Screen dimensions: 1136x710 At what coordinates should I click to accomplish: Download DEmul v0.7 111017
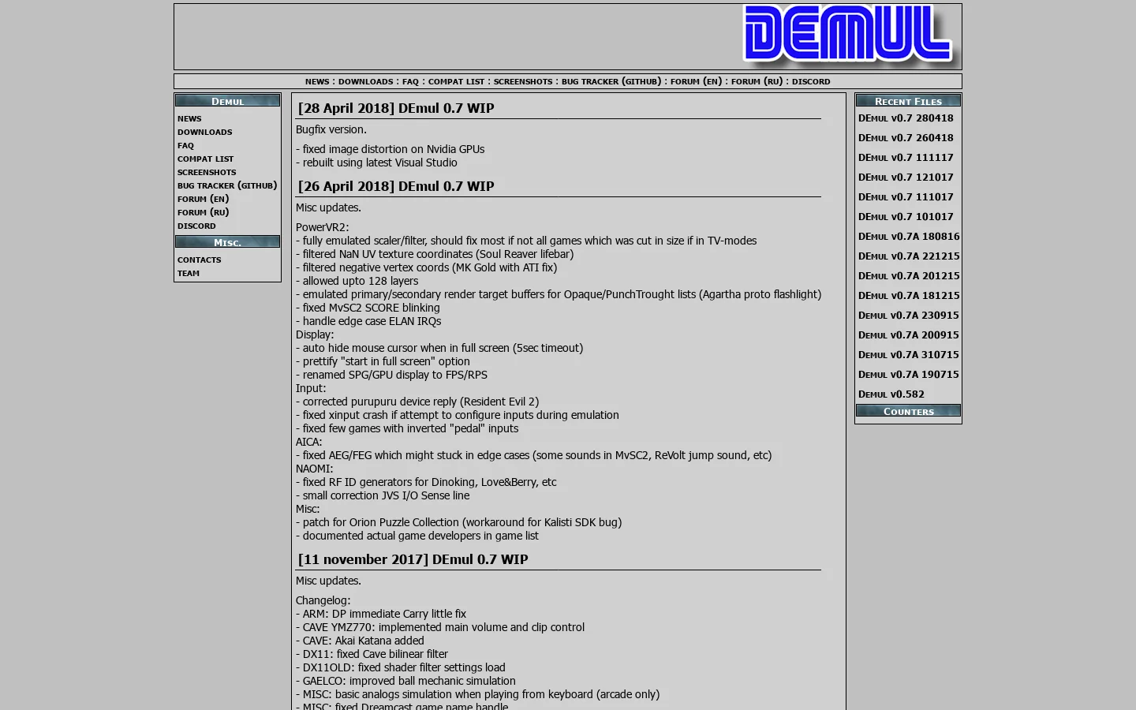pos(906,197)
